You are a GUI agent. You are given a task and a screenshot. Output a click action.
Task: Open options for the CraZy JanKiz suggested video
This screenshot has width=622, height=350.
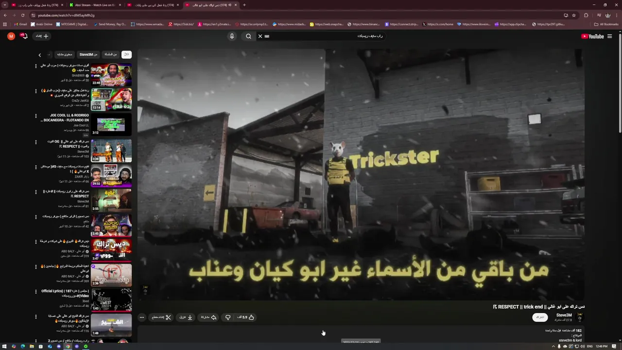35,91
